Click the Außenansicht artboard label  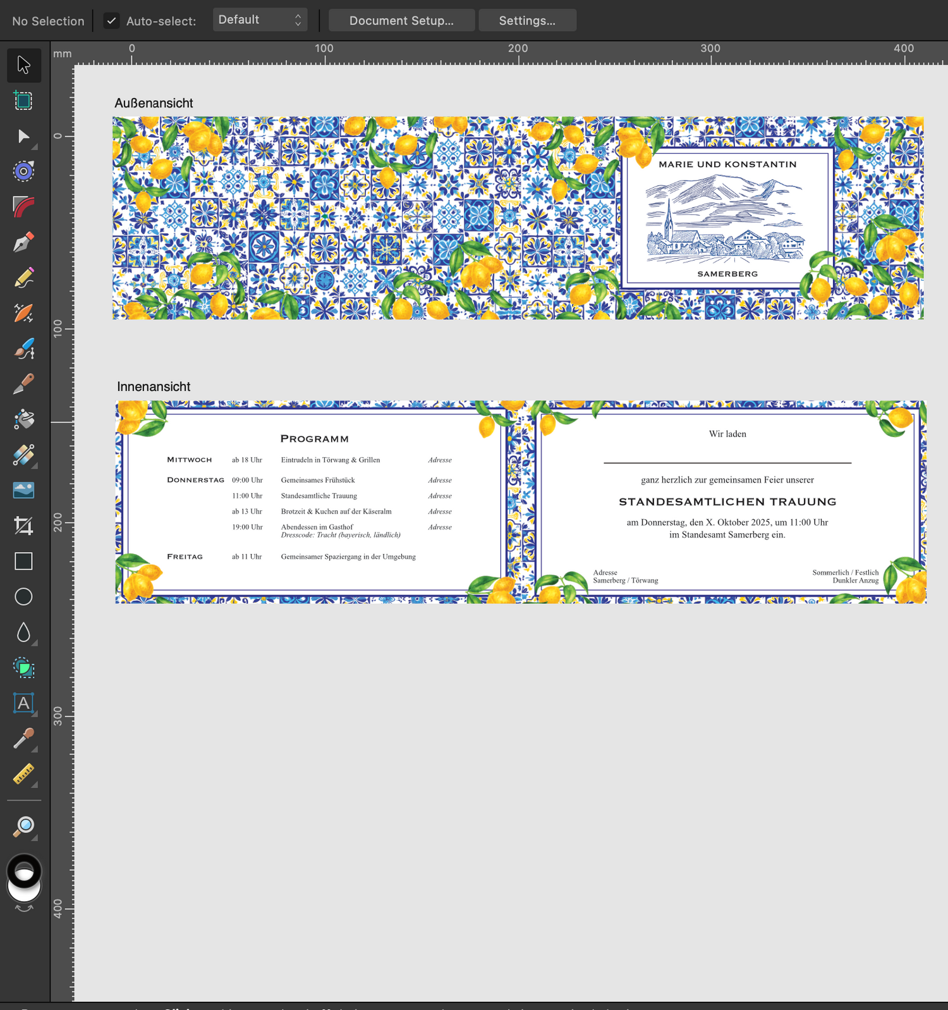[154, 103]
